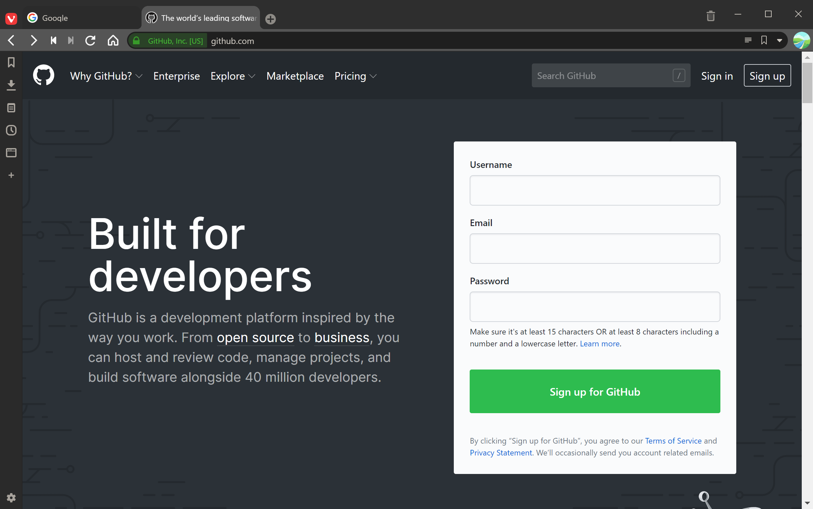Open the Downloads panel in sidebar

[x=11, y=85]
